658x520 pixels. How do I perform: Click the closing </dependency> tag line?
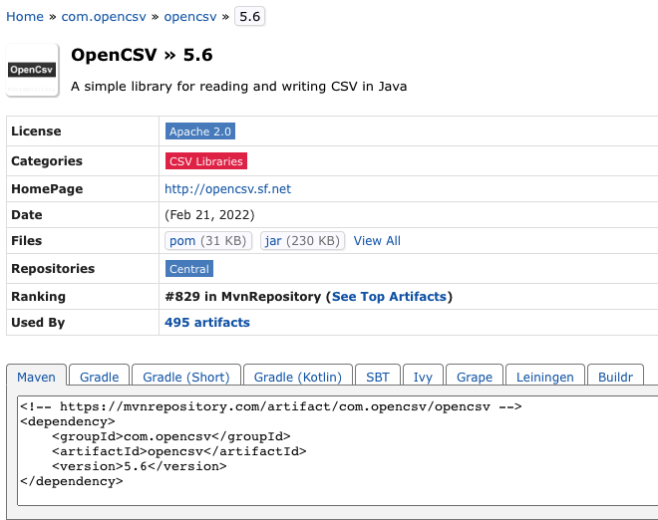[x=72, y=481]
